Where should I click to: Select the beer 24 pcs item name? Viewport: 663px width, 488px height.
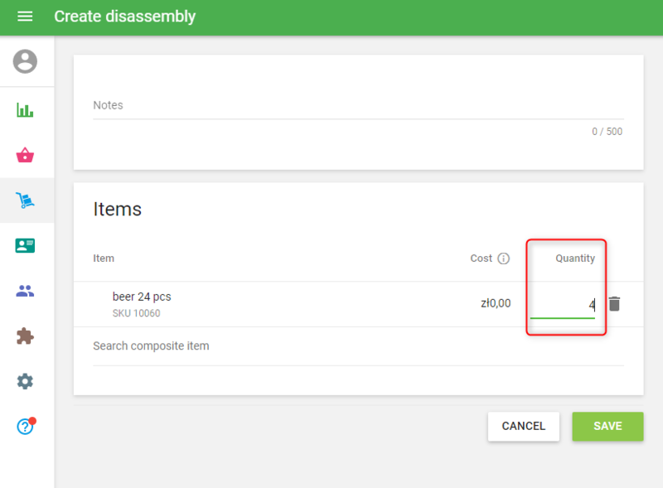[142, 297]
